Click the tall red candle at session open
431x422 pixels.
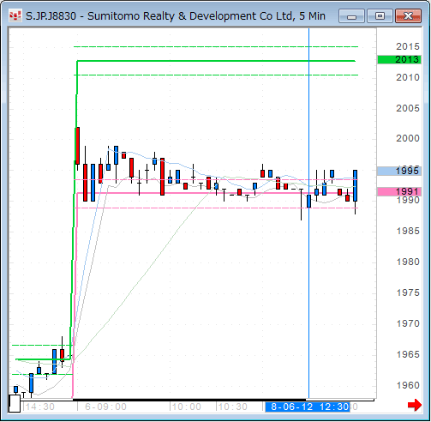77,146
